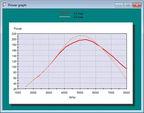The width and height of the screenshot is (144, 113).
Task: Click the 160 value on the Power axis
Action: tap(14, 50)
